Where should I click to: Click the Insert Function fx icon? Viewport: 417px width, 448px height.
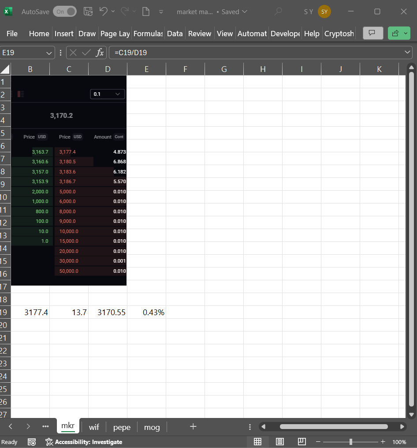pos(100,53)
